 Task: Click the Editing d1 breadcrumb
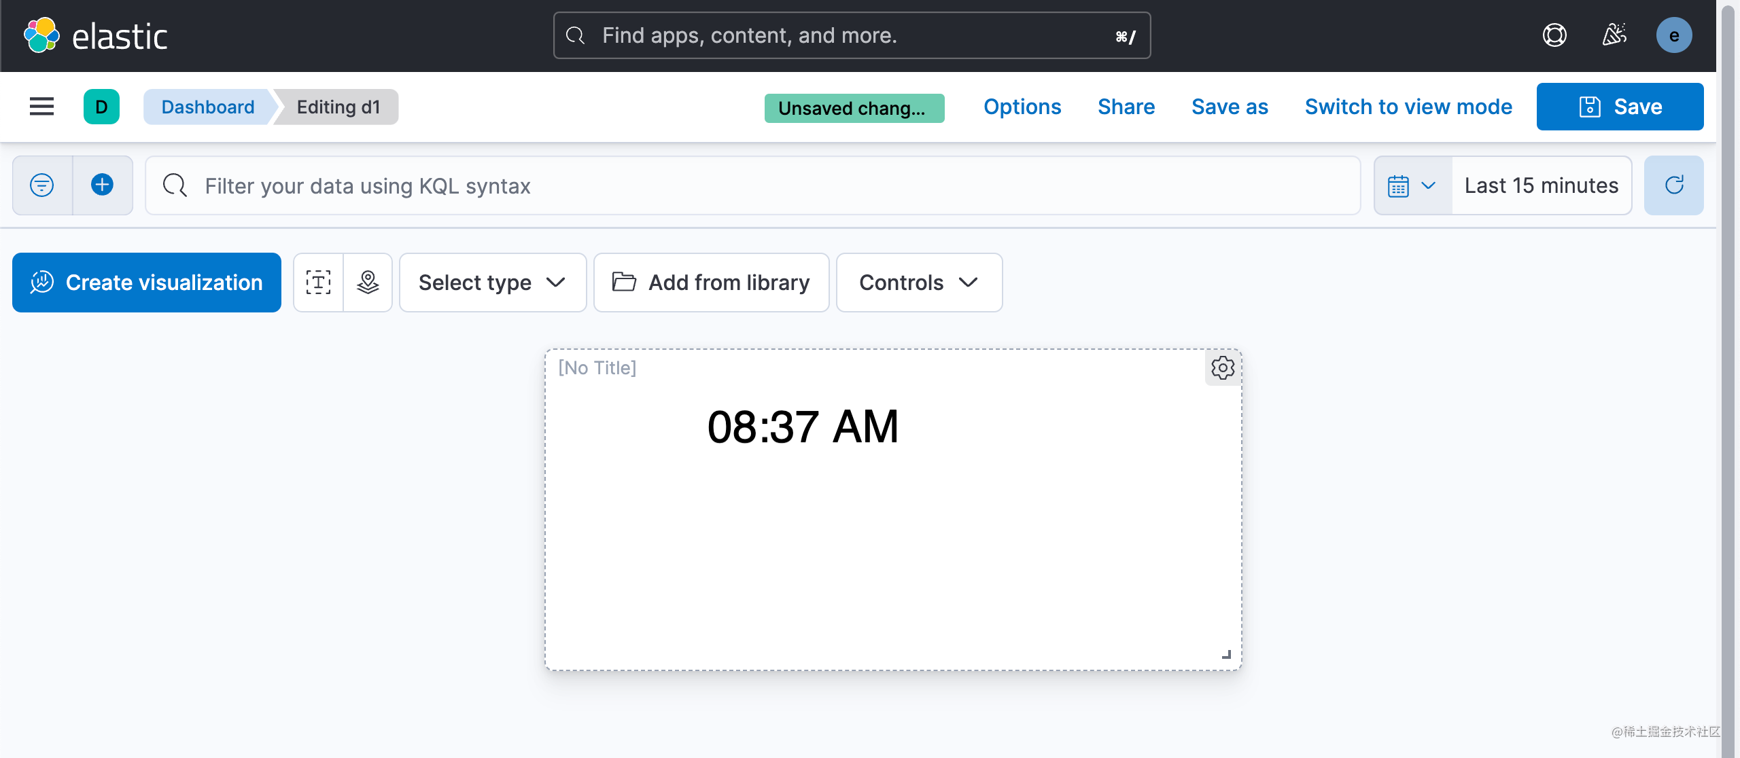pos(338,107)
